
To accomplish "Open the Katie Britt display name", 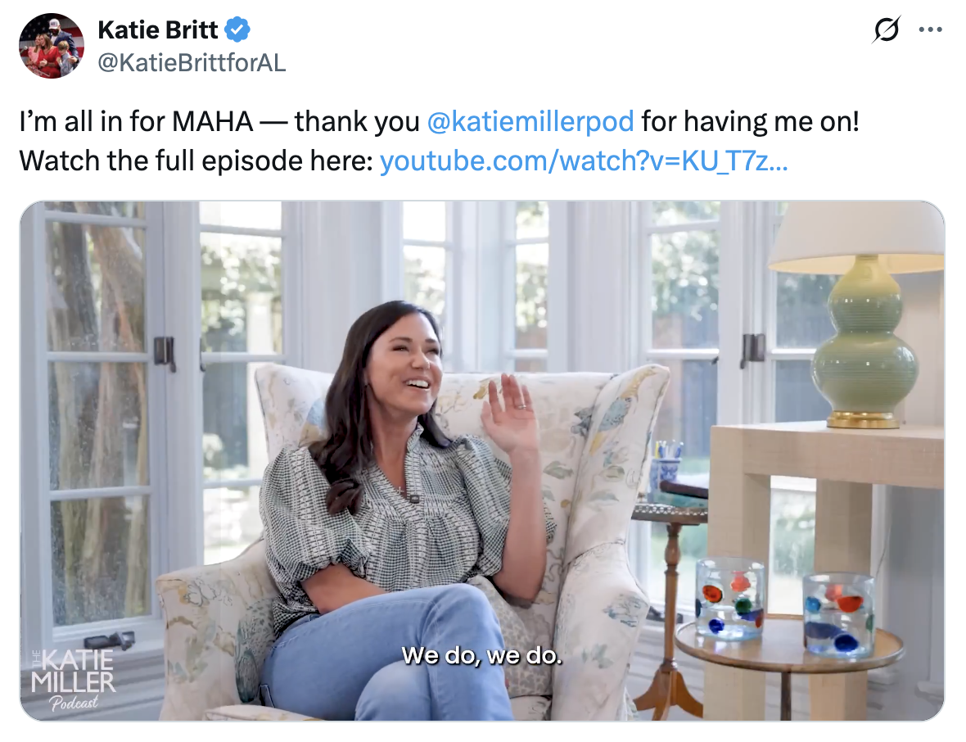I will pos(158,29).
